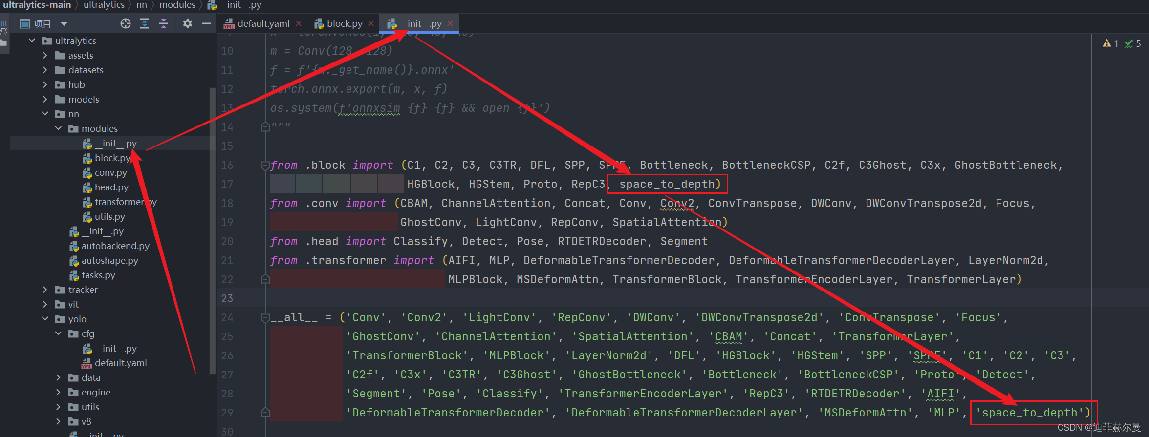Place cursor on space_to_depth import, line 17
Viewport: 1149px width, 437px height.
point(667,184)
